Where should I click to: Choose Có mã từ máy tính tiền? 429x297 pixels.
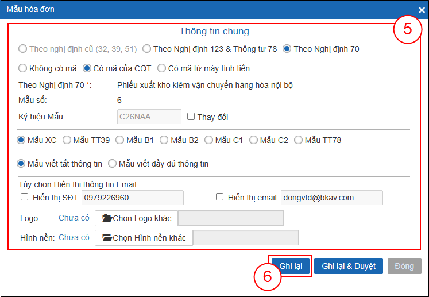[162, 68]
